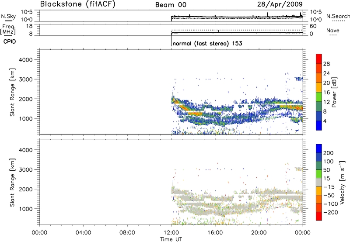Click the '28' value on Power colorbar

[x=326, y=64]
